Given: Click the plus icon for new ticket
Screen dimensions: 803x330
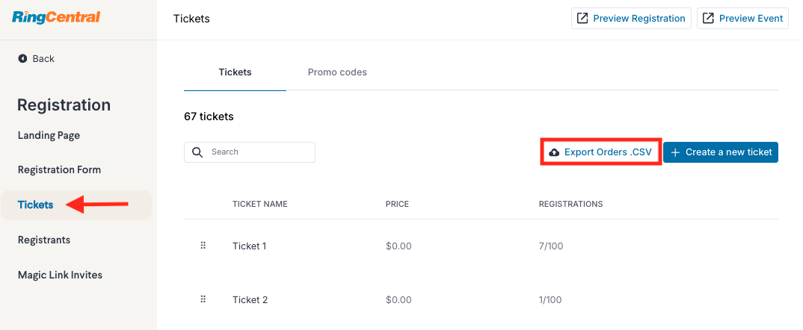Looking at the screenshot, I should [x=675, y=152].
